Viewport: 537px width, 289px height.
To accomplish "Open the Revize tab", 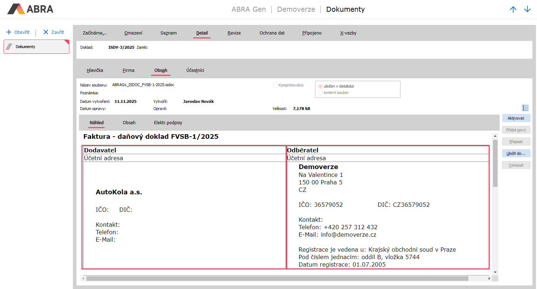I will (234, 33).
